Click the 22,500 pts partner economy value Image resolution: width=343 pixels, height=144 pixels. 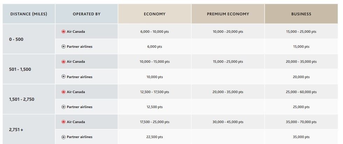(154, 137)
